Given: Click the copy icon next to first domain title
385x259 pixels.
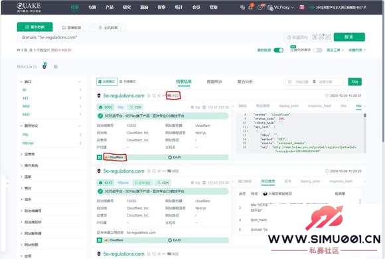Looking at the screenshot, I should click(x=149, y=96).
